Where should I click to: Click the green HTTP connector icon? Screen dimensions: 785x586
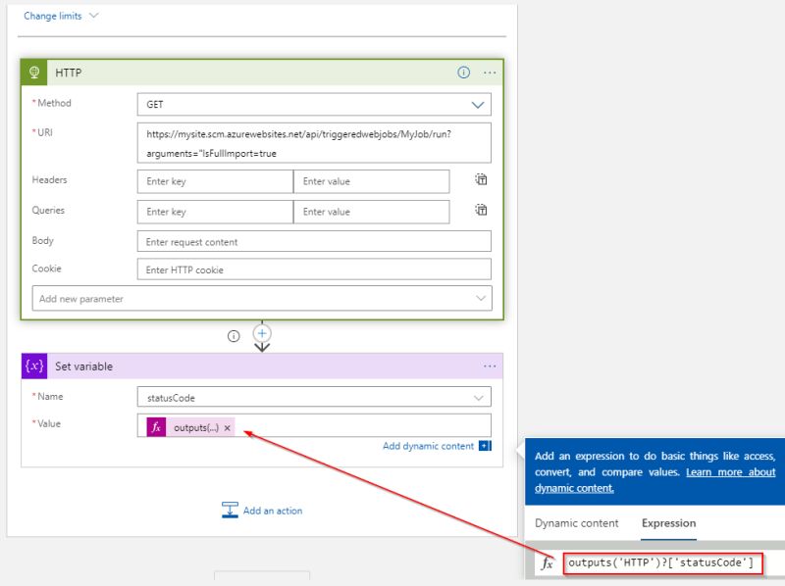pos(34,73)
